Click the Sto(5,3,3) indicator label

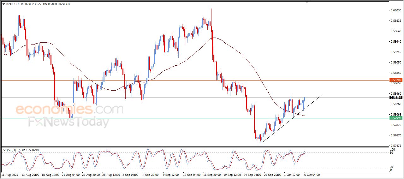click(x=10, y=150)
